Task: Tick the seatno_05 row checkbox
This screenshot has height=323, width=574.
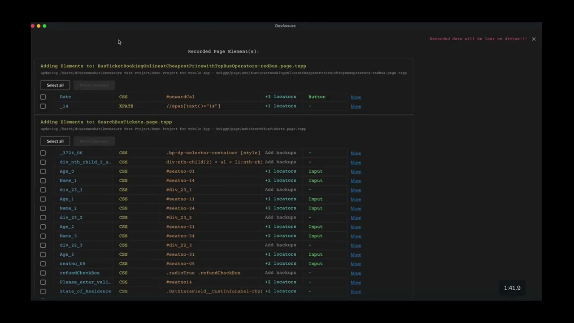Action: point(43,264)
